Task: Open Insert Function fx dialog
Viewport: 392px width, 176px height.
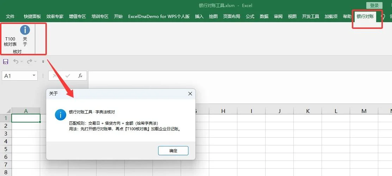Action: pyautogui.click(x=80, y=76)
